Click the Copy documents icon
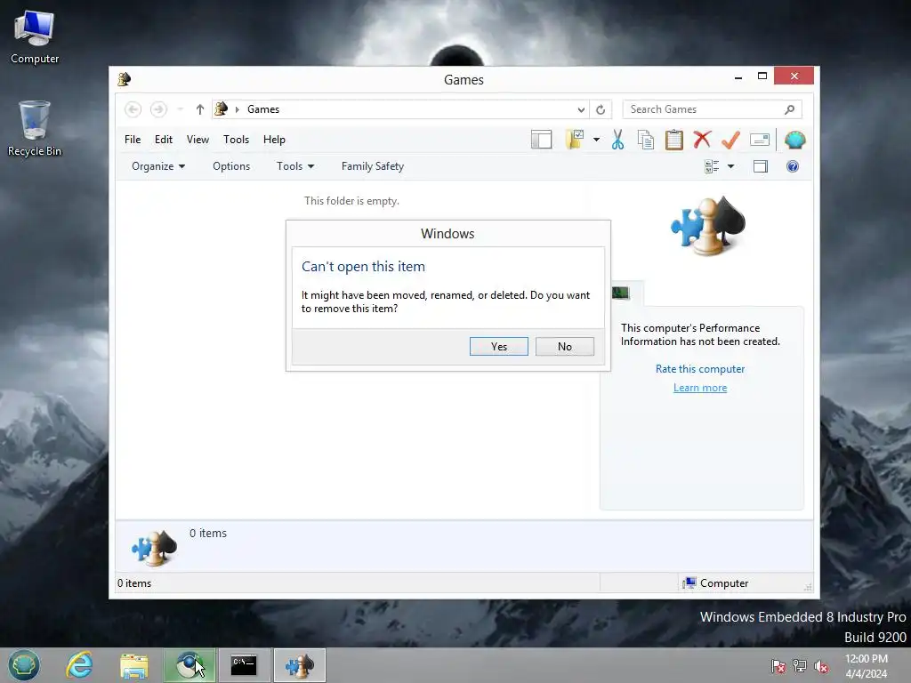The width and height of the screenshot is (911, 683). (x=646, y=140)
